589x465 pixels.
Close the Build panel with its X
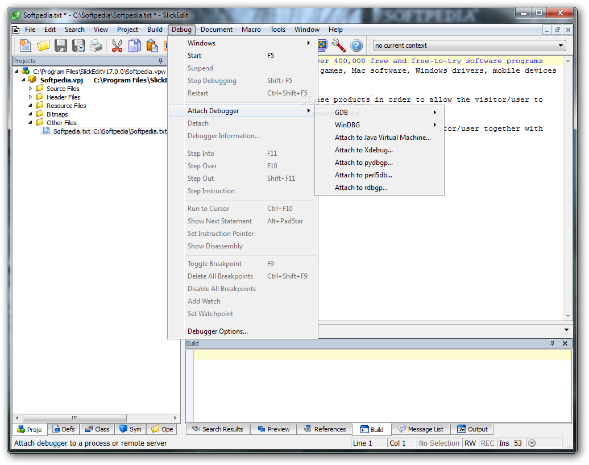(565, 343)
